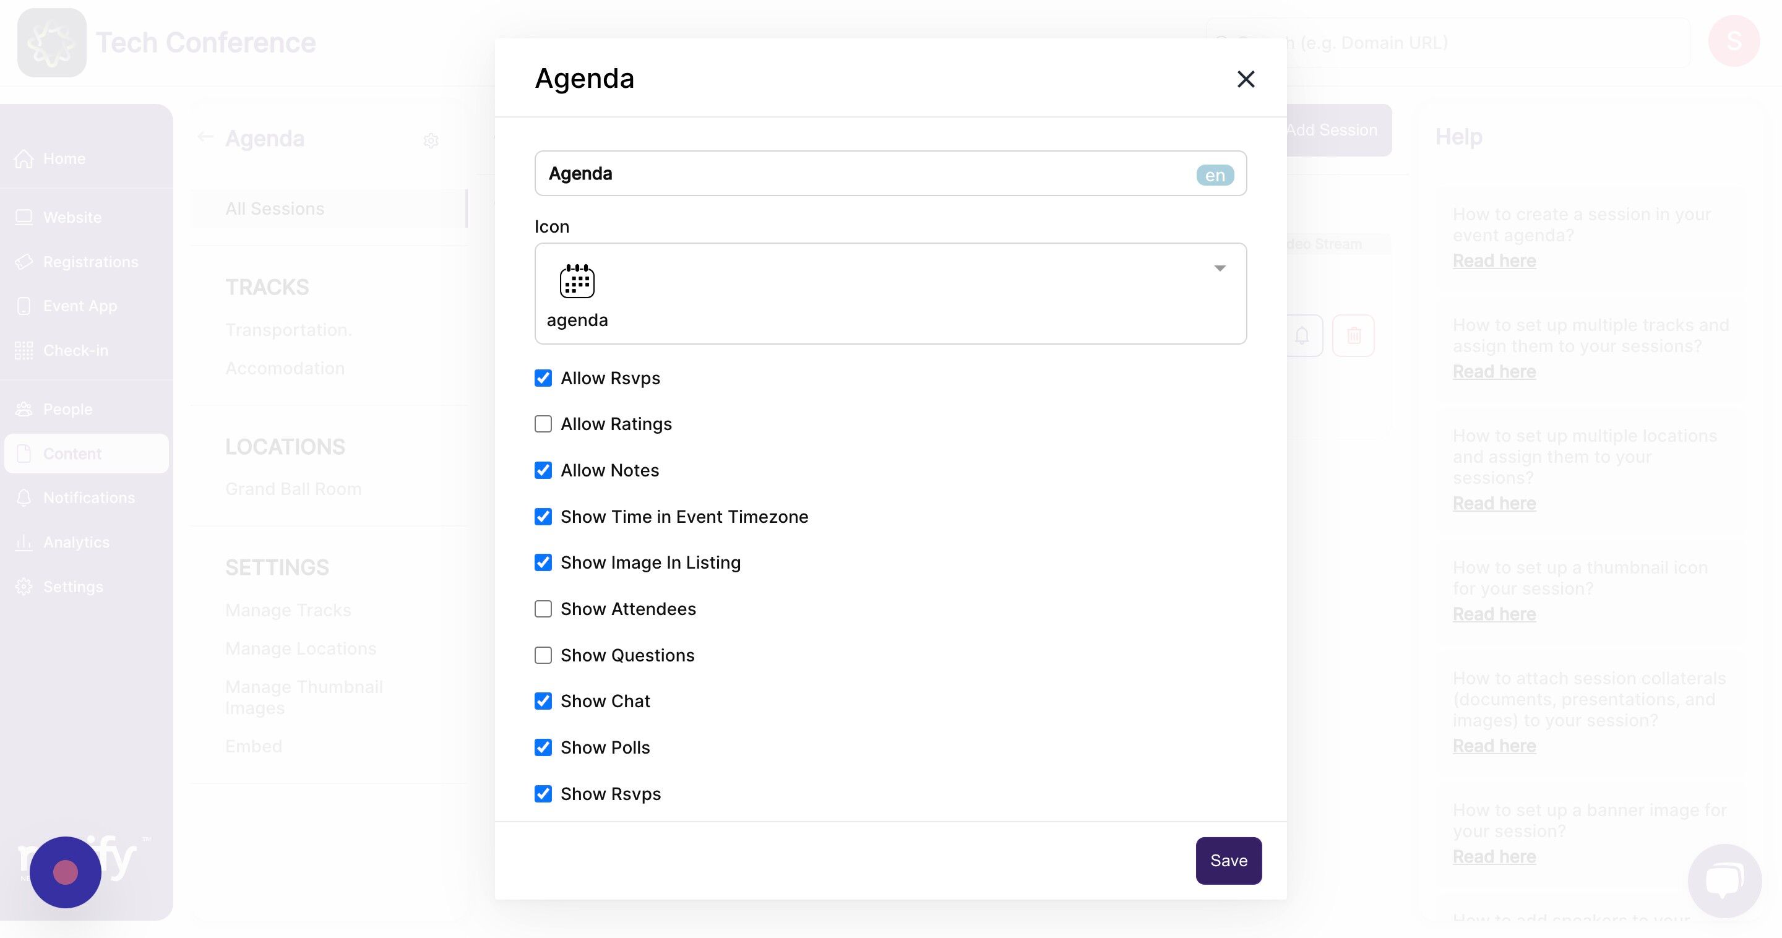This screenshot has height=938, width=1782.
Task: Close the Agenda dialog with X icon
Action: 1245,79
